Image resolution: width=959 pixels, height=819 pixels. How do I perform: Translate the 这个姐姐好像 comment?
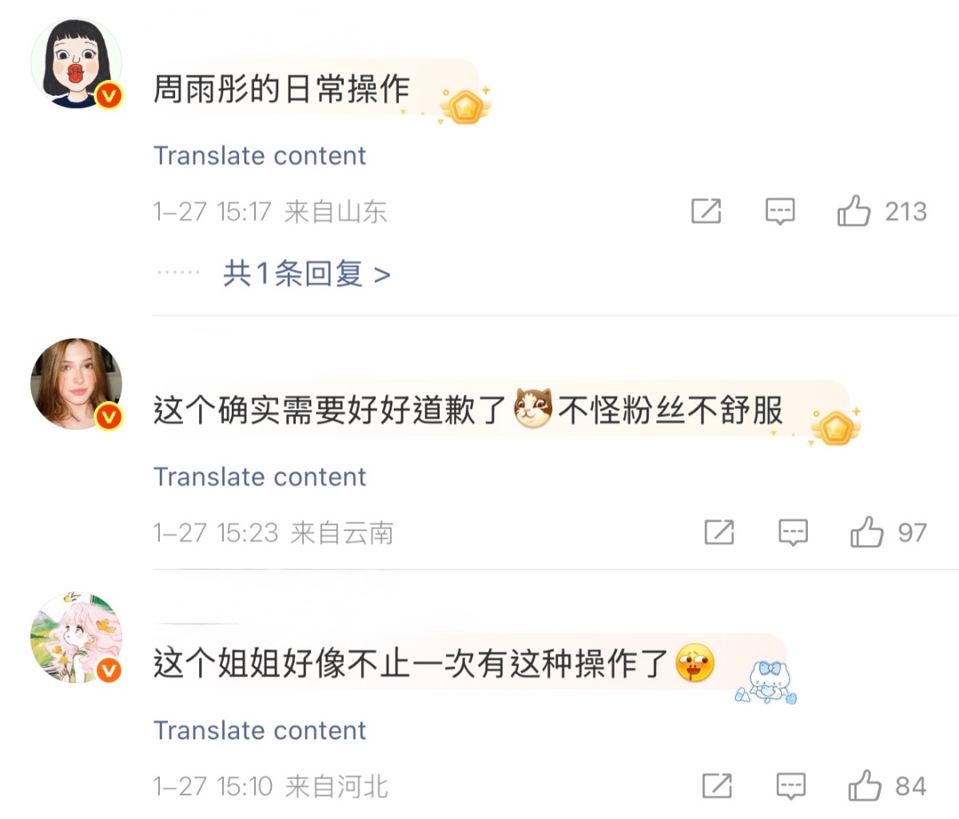(259, 730)
